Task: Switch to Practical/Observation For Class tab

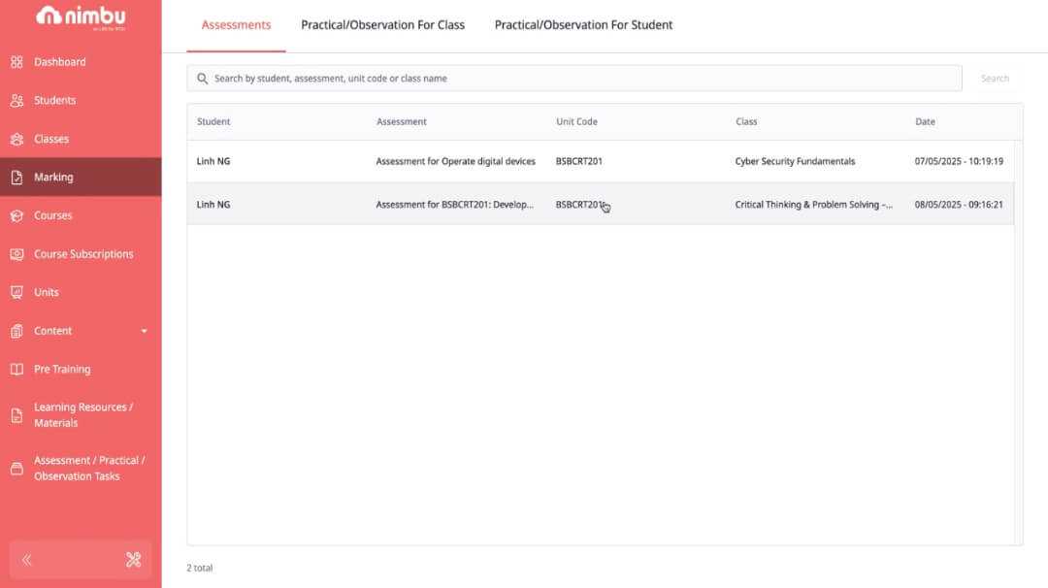Action: tap(382, 25)
